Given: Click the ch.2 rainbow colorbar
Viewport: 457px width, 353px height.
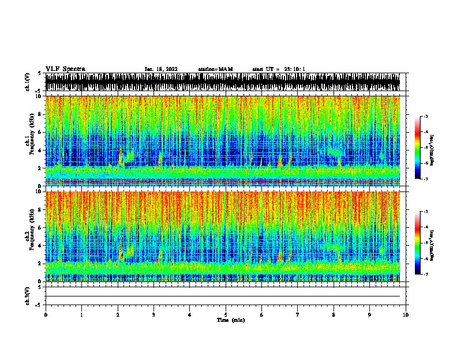Looking at the screenshot, I should pos(418,243).
